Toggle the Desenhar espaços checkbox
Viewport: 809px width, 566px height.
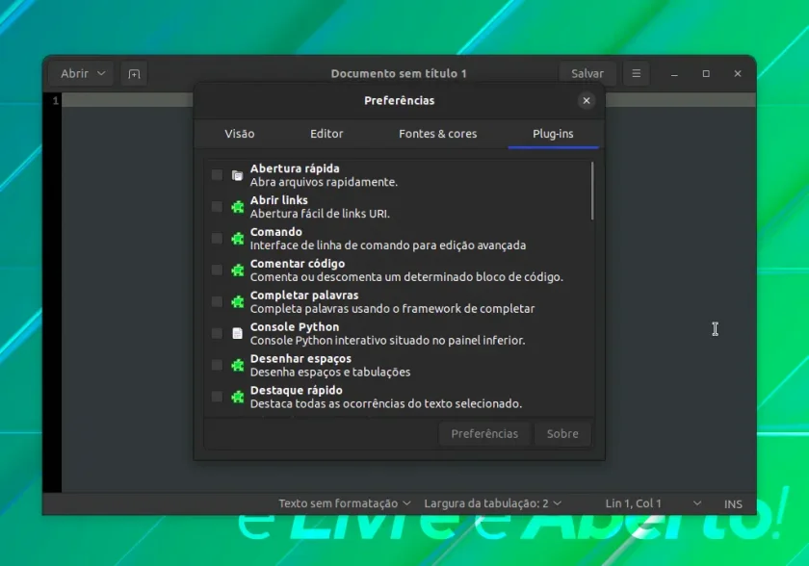[x=218, y=365]
